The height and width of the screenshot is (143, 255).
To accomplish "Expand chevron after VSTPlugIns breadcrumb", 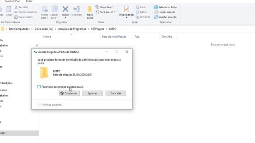I will point(106,29).
